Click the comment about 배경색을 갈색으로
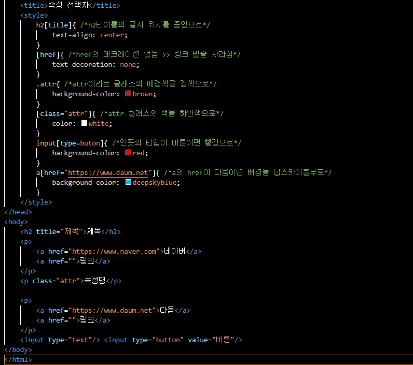Viewport: 413px width, 365px height. point(141,84)
